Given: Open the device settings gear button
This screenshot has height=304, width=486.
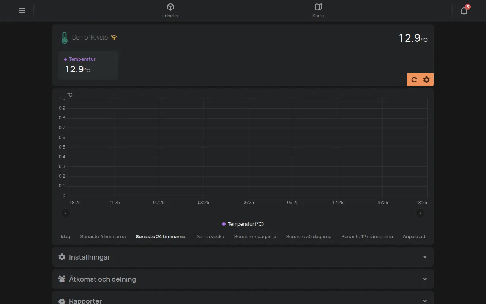Looking at the screenshot, I should [426, 79].
